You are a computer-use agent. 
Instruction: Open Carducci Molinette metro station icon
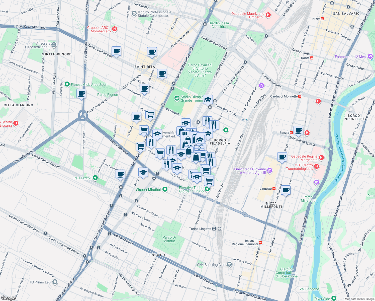coord(300,96)
